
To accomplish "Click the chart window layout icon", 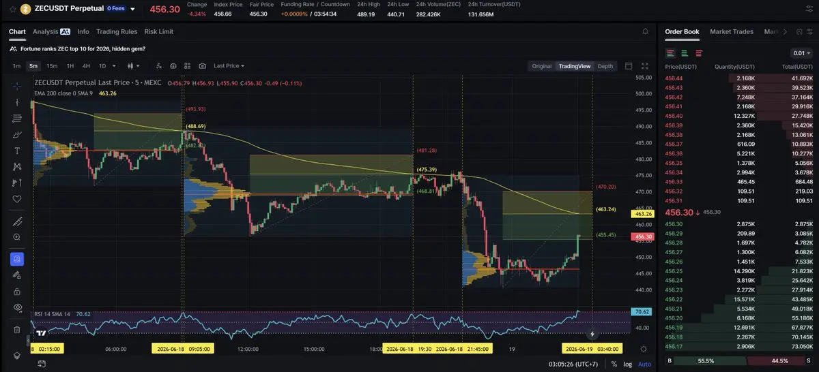I will [629, 66].
